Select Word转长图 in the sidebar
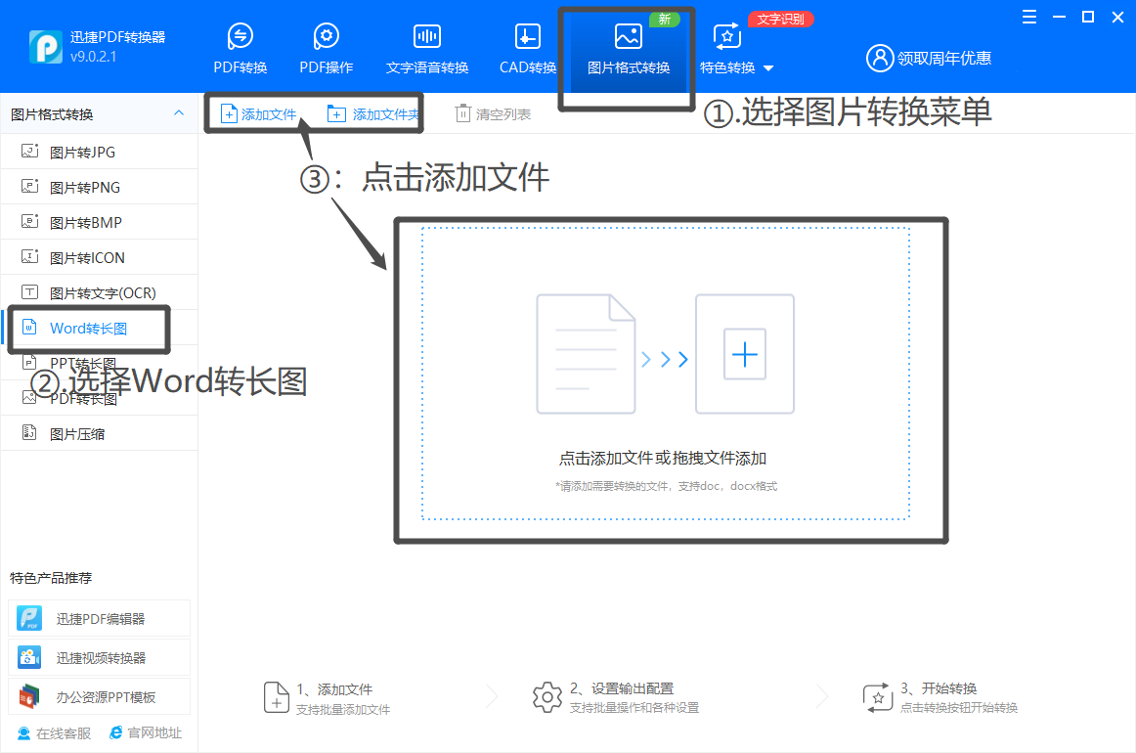 tap(100, 329)
